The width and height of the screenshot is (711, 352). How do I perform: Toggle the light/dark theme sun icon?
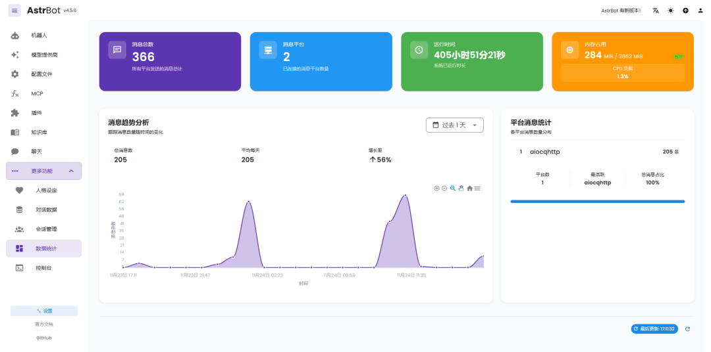click(x=670, y=11)
